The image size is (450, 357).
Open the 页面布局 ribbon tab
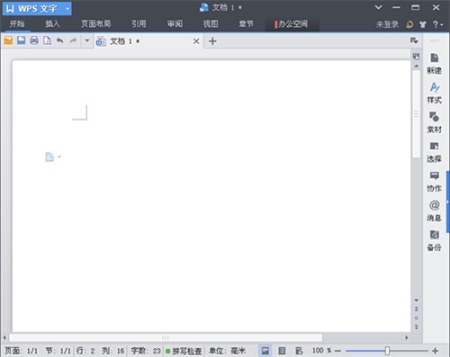[x=95, y=23]
